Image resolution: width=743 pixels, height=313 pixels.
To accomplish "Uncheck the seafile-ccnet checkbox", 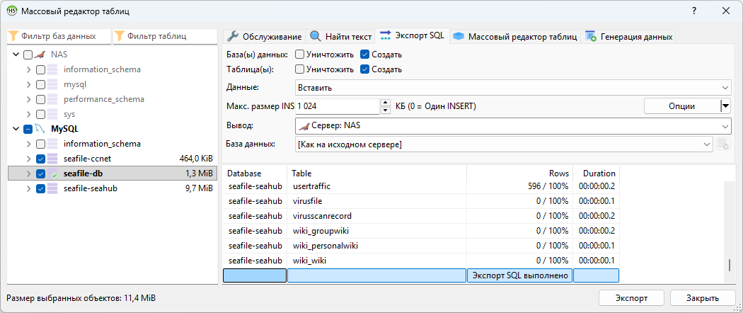I will point(41,159).
